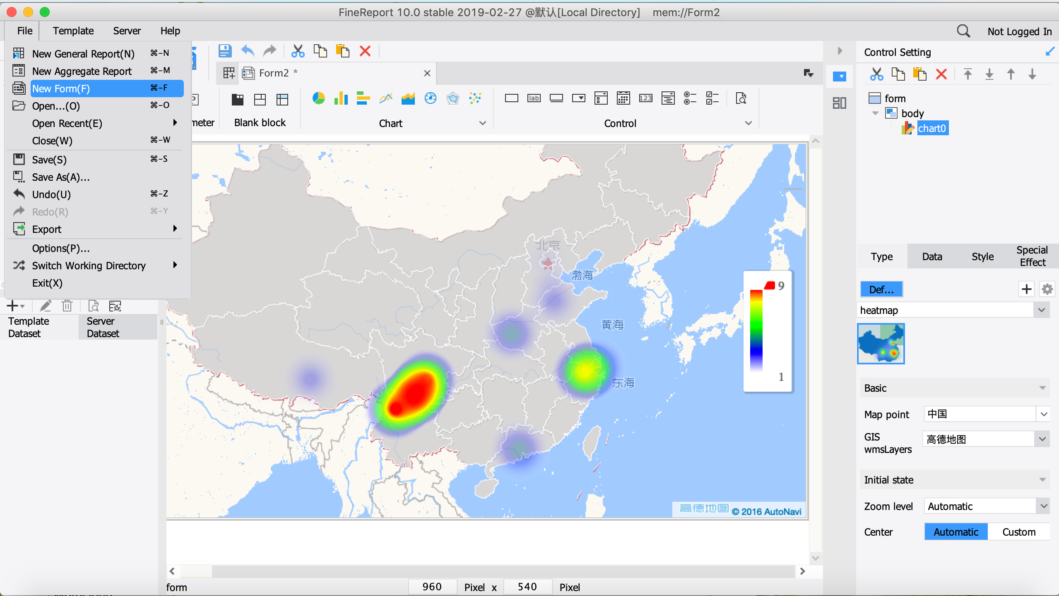Screen dimensions: 1059x596
Task: Click the Custom center button
Action: pos(1018,532)
